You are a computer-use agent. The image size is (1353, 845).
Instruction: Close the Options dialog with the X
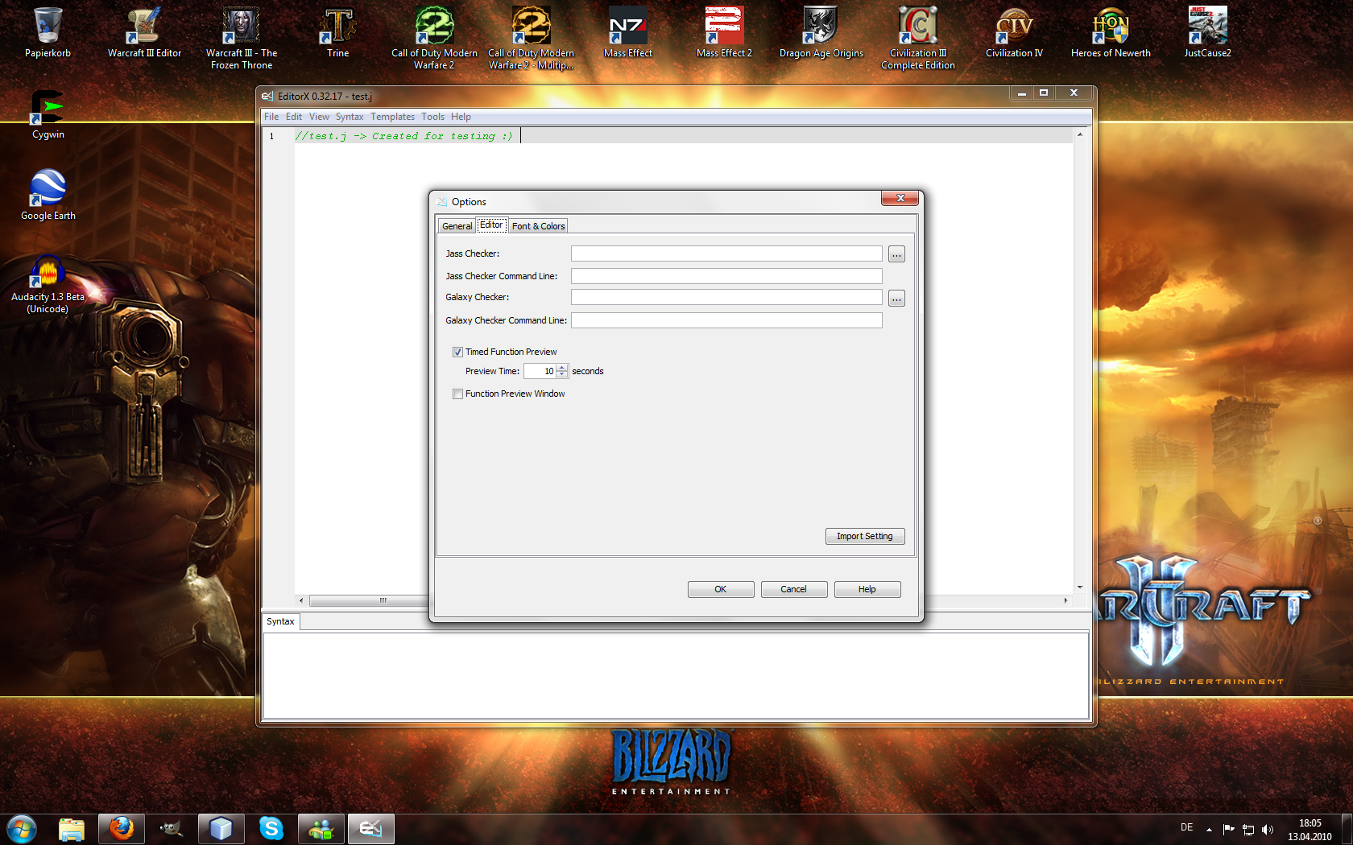click(900, 198)
